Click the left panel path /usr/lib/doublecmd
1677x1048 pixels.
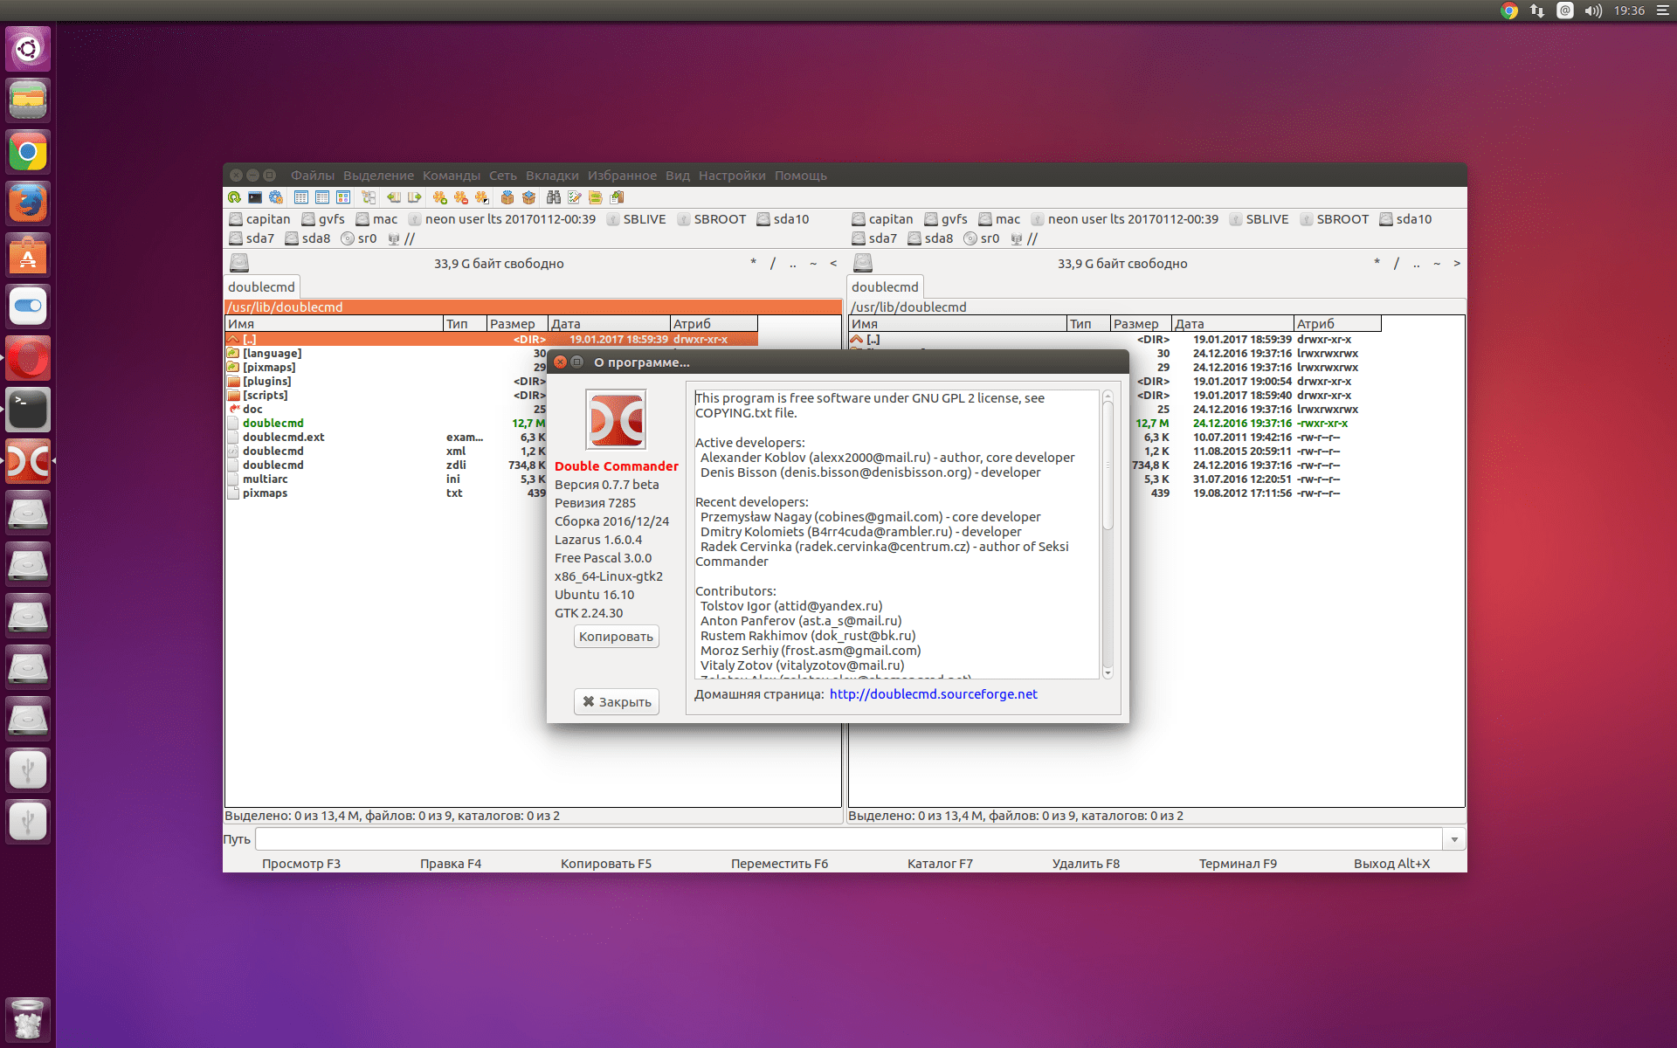(x=533, y=307)
